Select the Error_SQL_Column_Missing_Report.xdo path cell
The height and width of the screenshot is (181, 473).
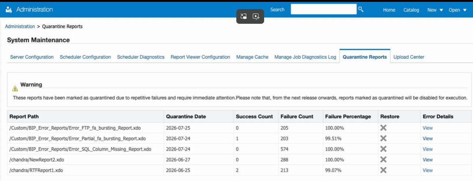click(x=85, y=149)
